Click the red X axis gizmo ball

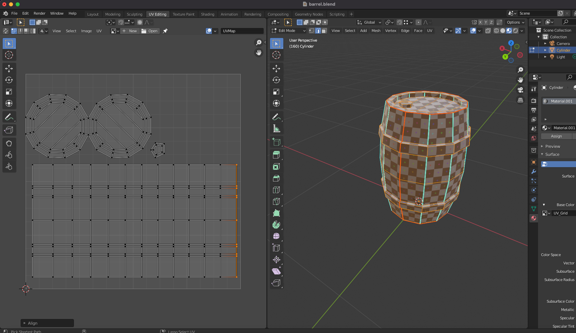click(x=502, y=48)
